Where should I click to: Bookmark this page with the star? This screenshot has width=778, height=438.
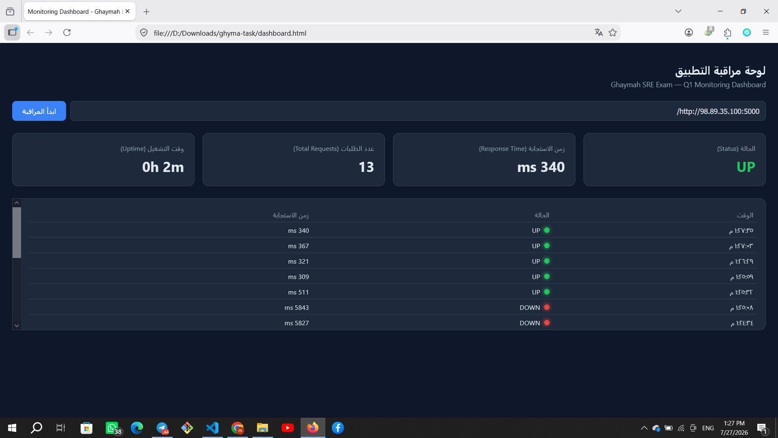[613, 32]
